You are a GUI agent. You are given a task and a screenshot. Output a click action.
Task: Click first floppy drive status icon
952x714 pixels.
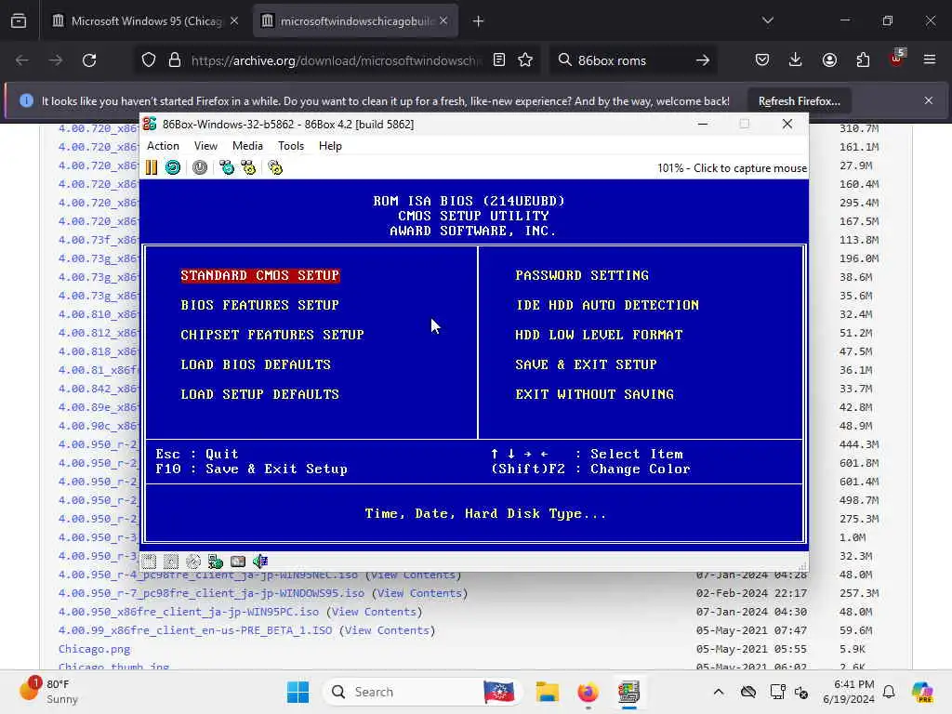click(x=150, y=562)
